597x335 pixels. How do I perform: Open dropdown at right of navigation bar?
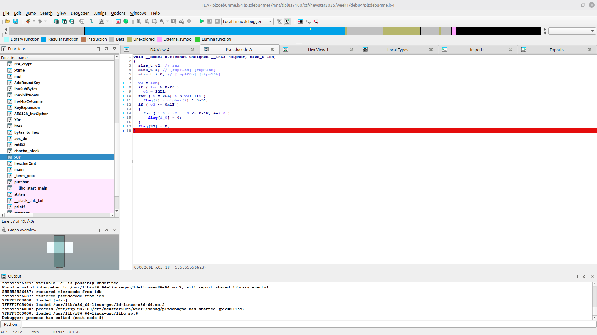click(x=592, y=31)
